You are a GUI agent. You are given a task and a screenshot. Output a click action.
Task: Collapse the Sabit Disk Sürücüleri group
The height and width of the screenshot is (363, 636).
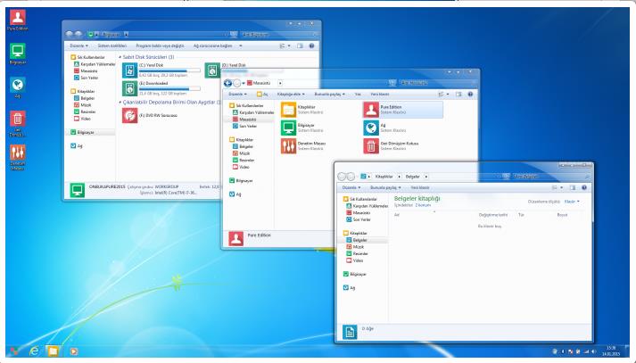tap(120, 57)
